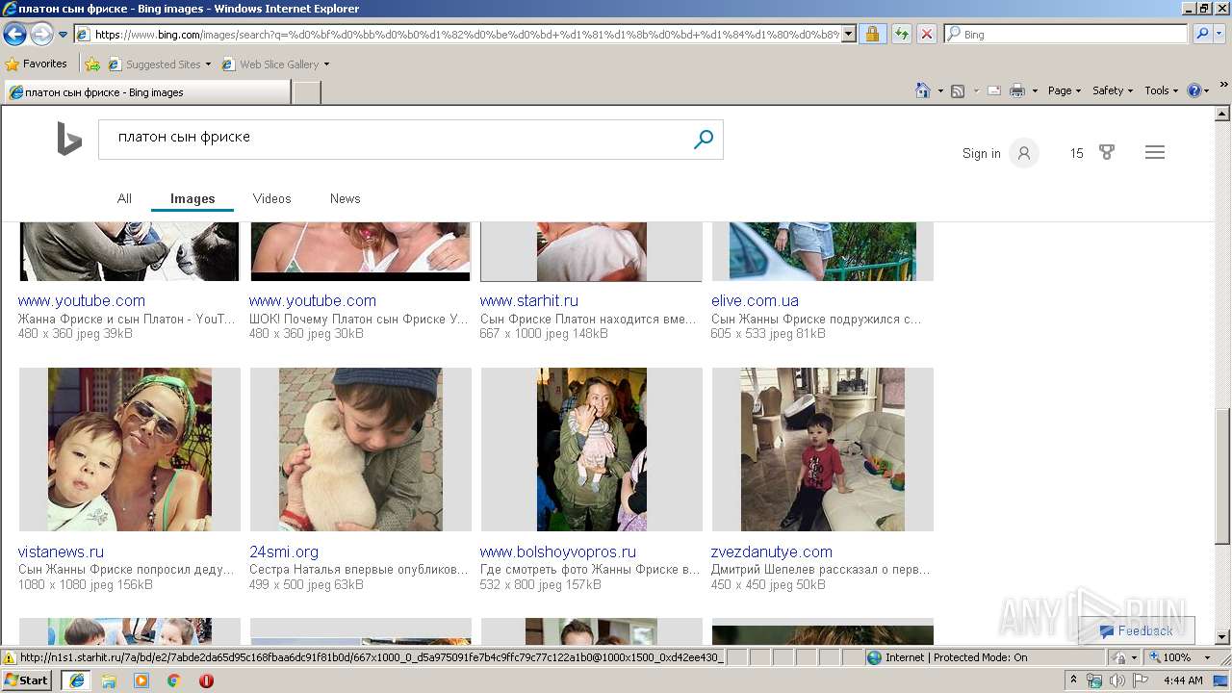Click the Sign in avatar icon

click(x=1024, y=153)
